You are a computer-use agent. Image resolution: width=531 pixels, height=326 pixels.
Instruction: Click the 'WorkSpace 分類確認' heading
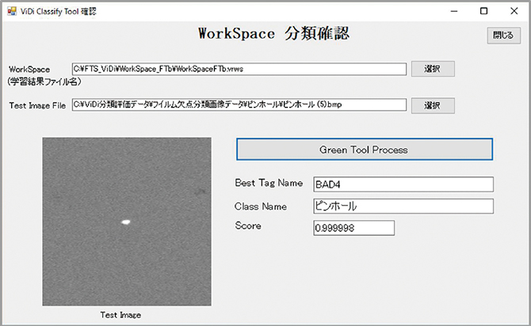click(273, 33)
